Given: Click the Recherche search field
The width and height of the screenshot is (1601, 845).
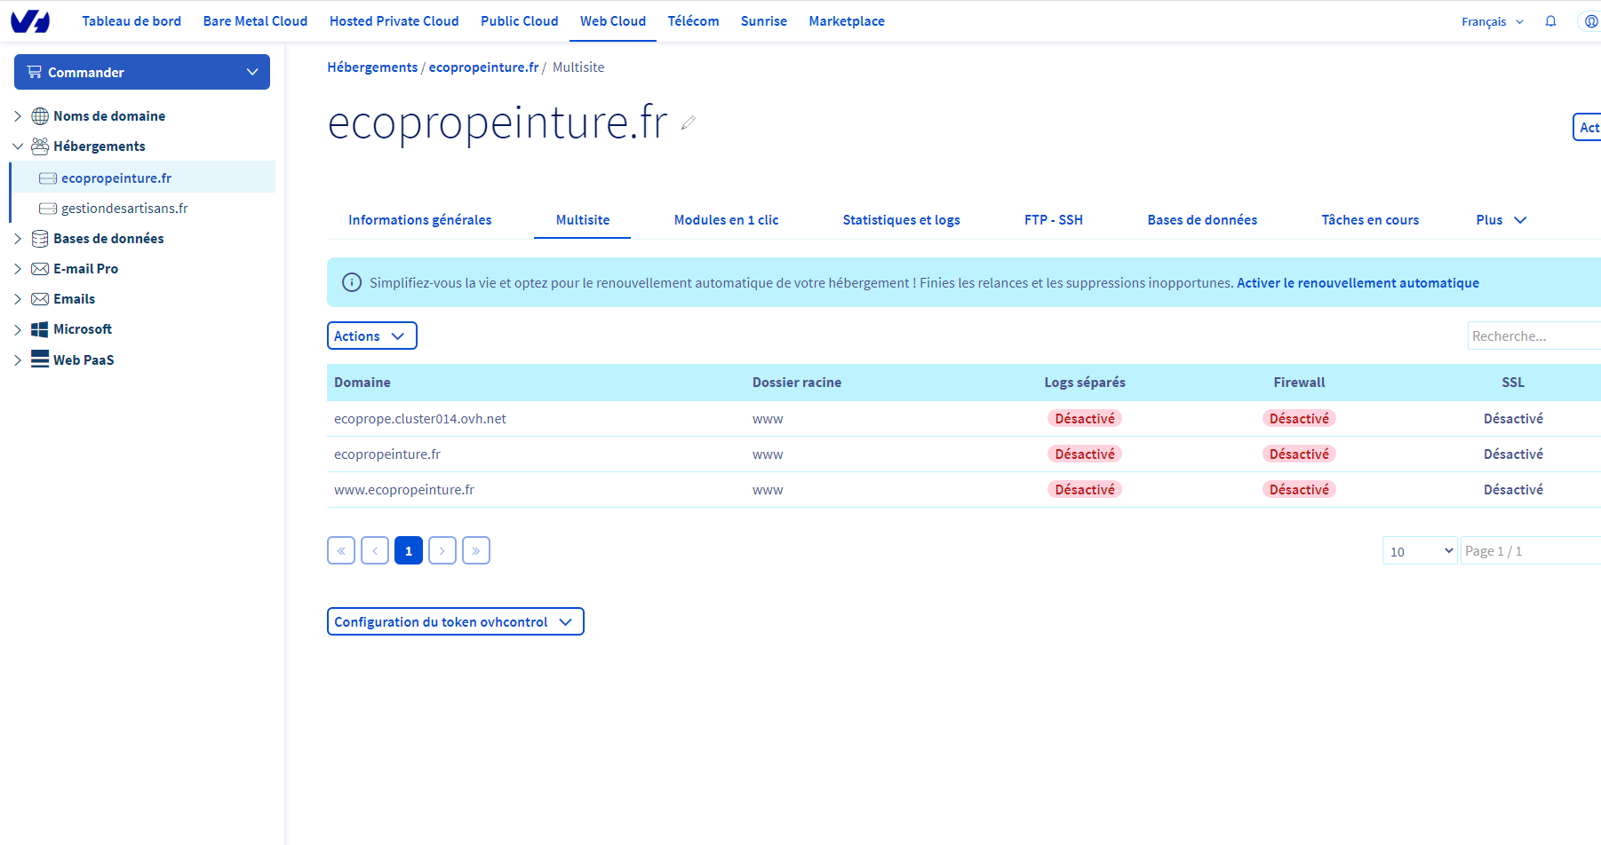Looking at the screenshot, I should click(x=1532, y=336).
